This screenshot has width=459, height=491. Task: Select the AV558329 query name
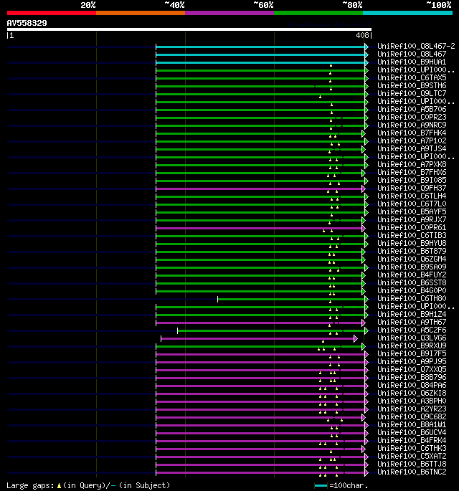tap(27, 23)
